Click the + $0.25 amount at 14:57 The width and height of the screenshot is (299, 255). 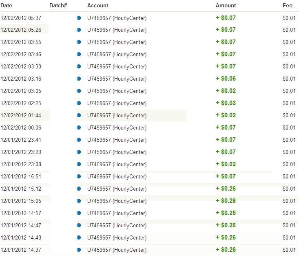pyautogui.click(x=226, y=213)
